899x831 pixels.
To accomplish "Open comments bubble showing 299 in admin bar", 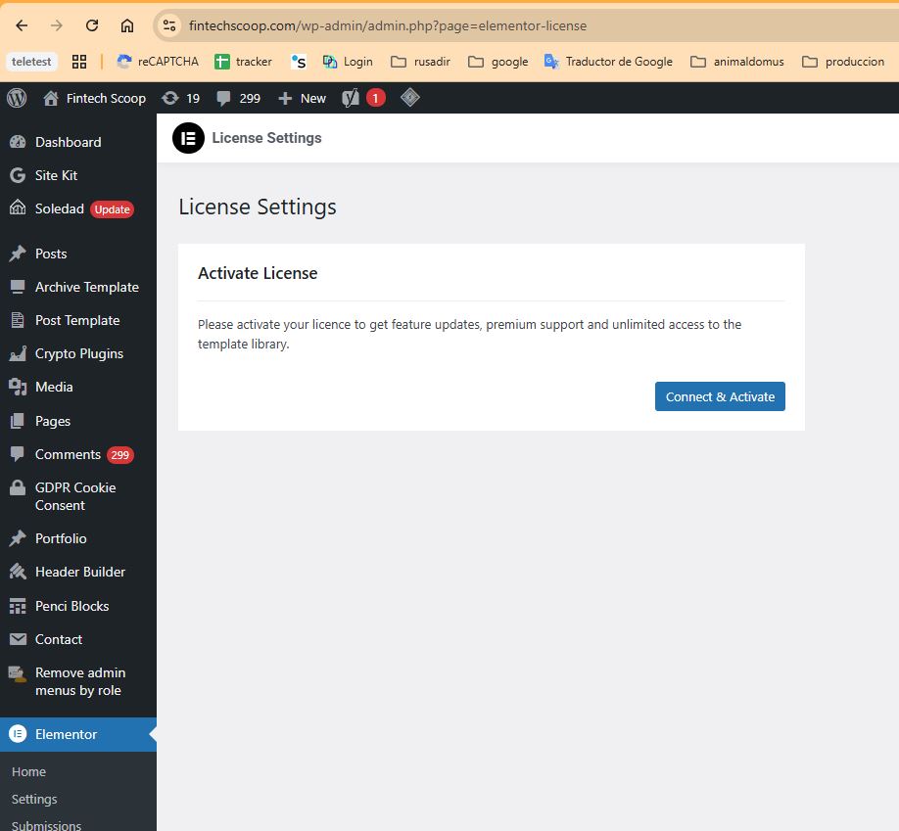I will click(x=238, y=98).
